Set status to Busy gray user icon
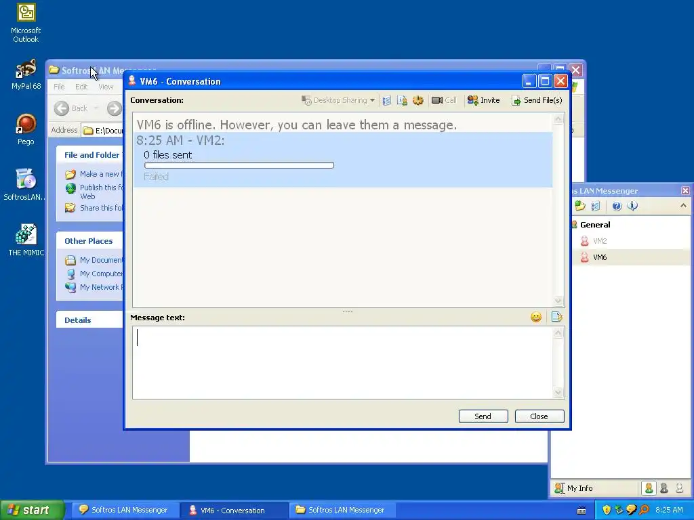694x520 pixels. 664,488
